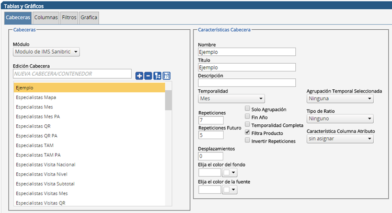Uncheck the Filtra Producto checkbox
Image resolution: width=392 pixels, height=213 pixels.
click(247, 133)
